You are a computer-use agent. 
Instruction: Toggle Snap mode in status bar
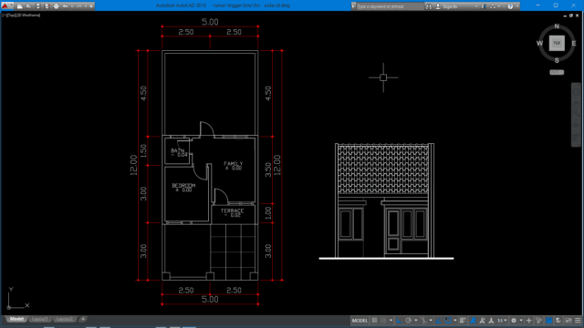[383, 321]
